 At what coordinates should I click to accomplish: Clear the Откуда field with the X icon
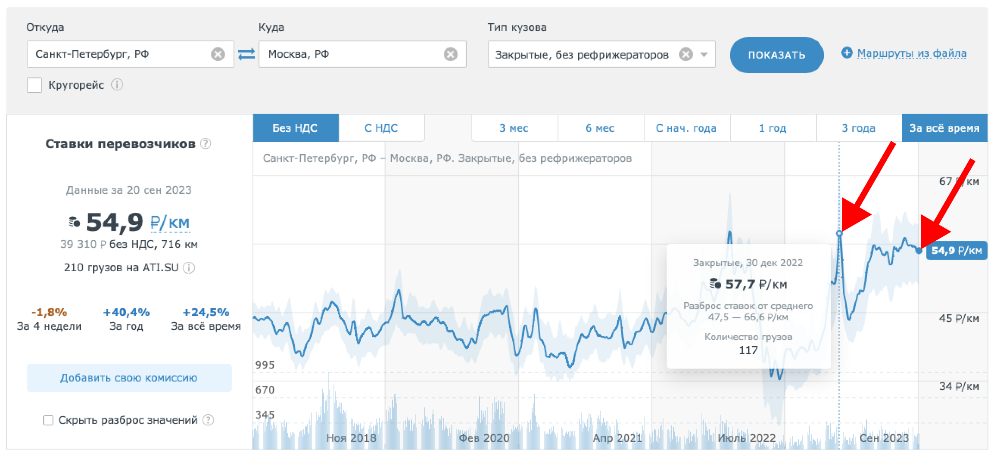pyautogui.click(x=218, y=54)
